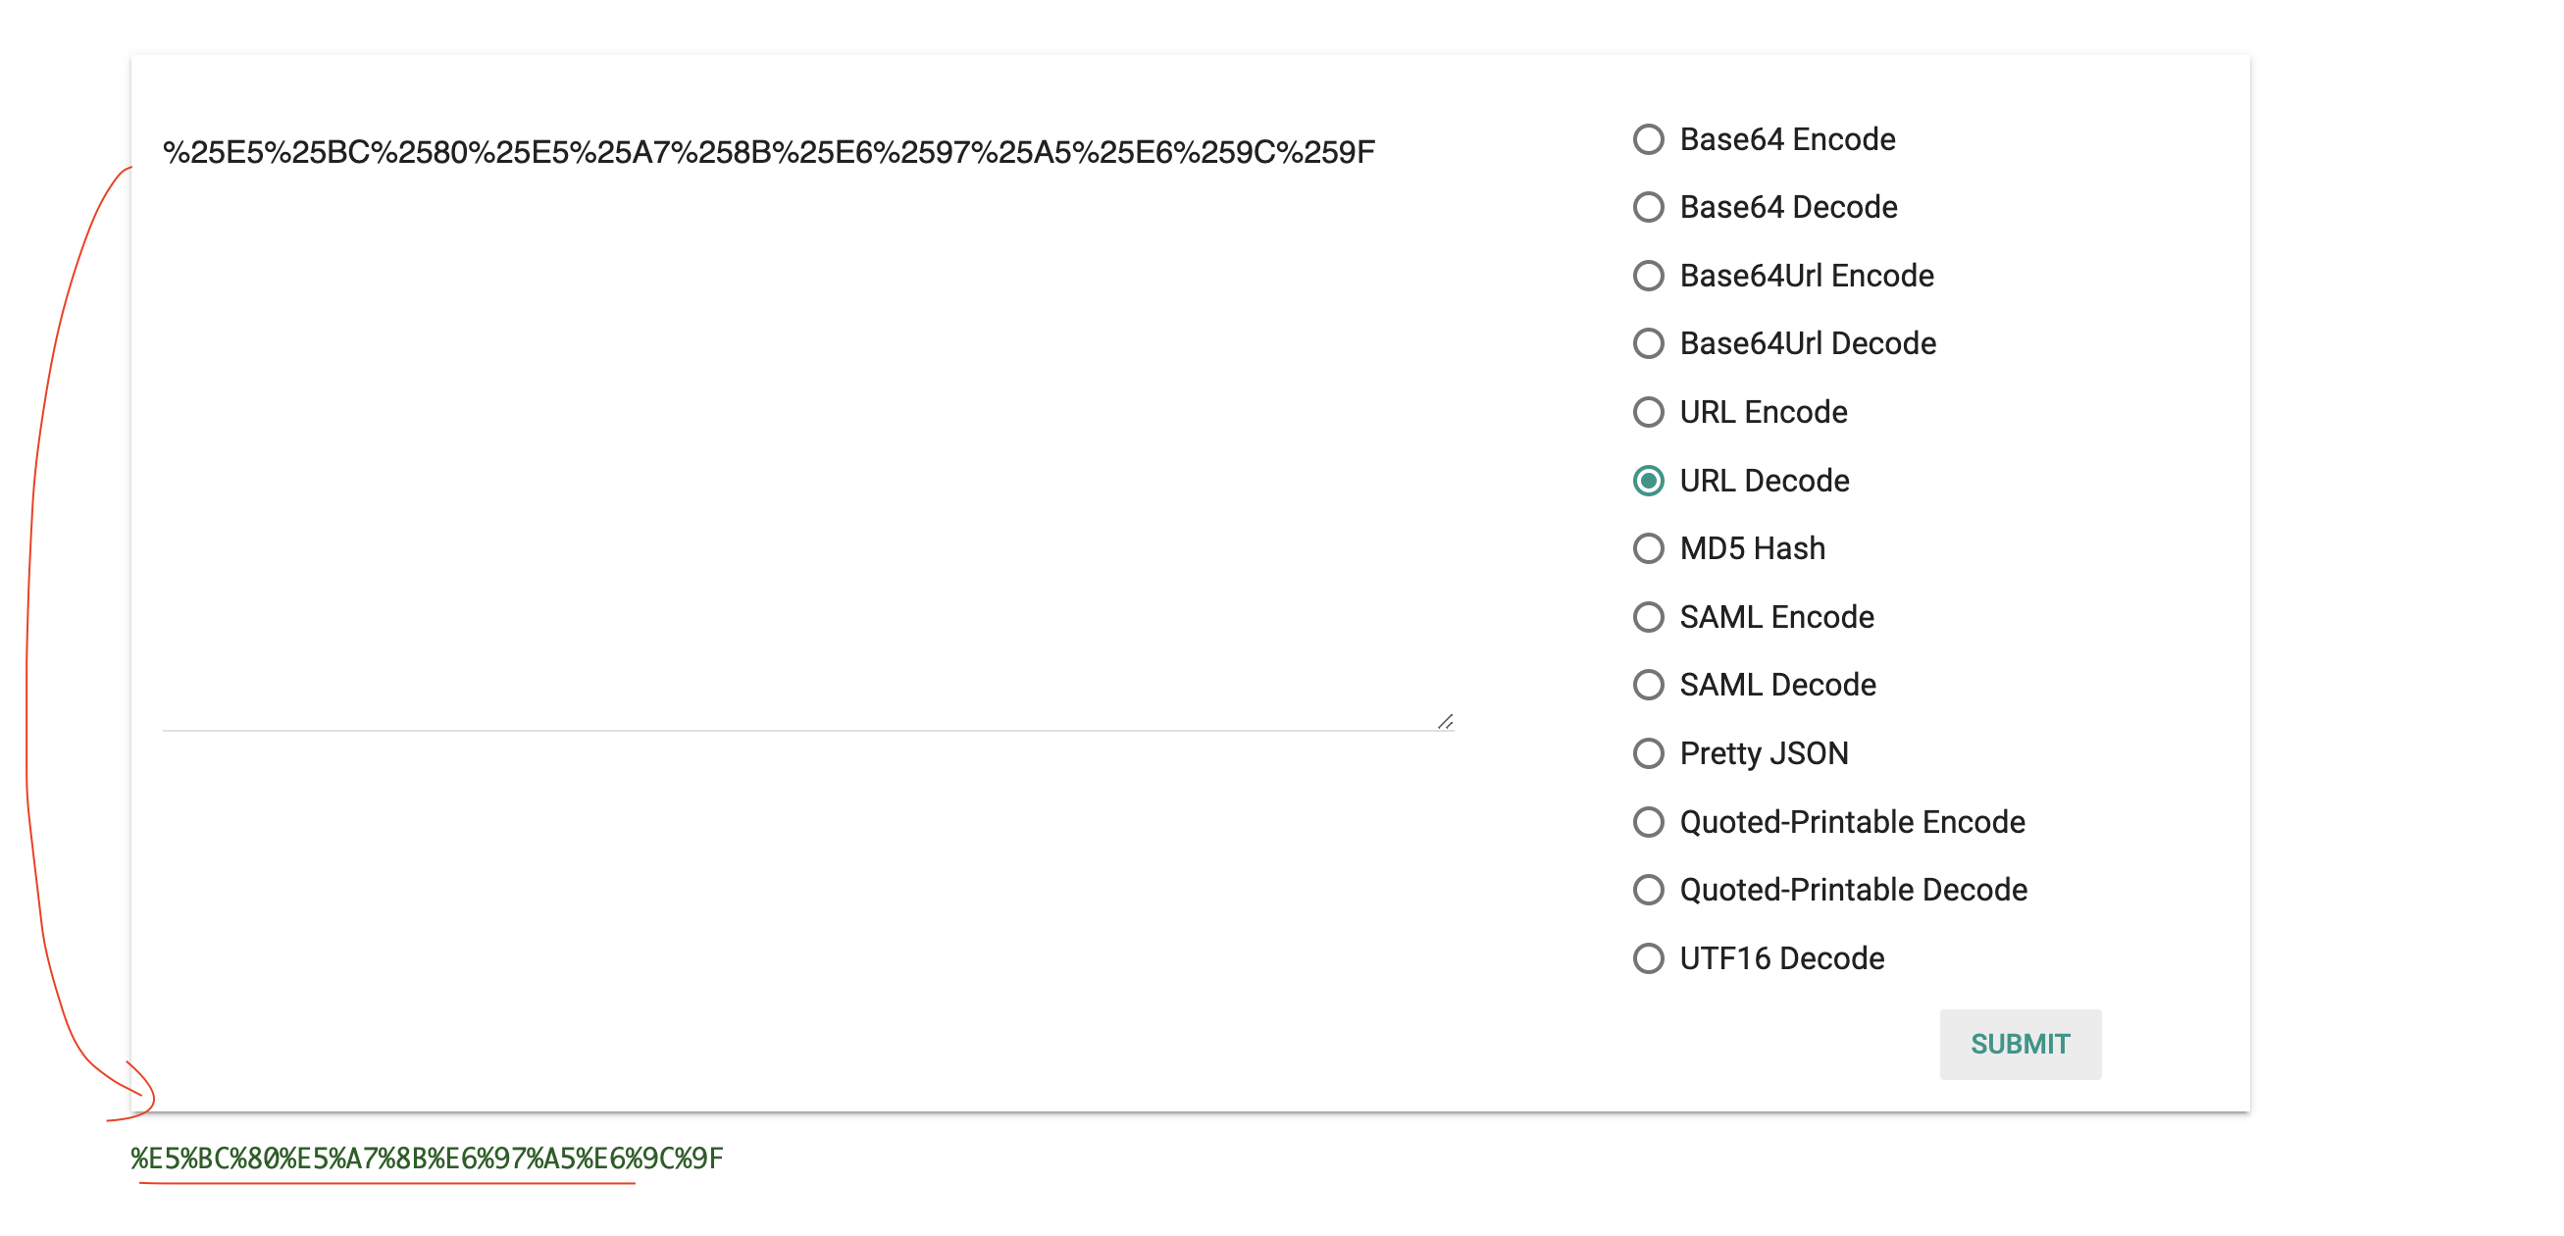Click inside the encoded text input area
Screen dimensions: 2564x1236
tap(808, 426)
